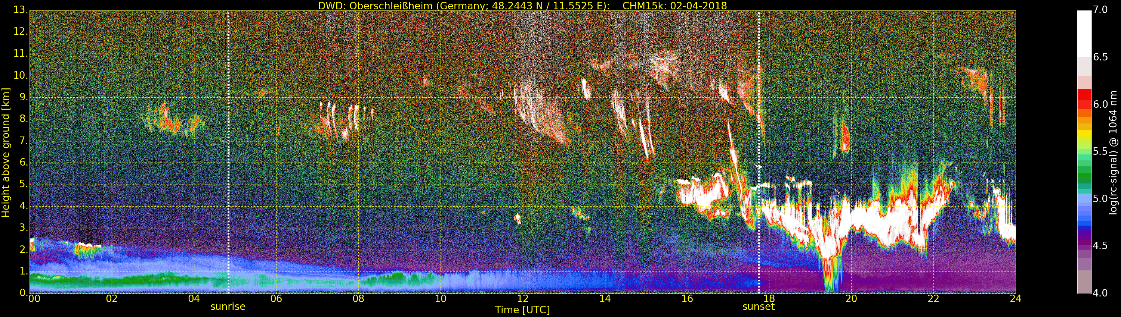Screen dimensions: 1121x317
Task: Click time axis tick '24'
Action: click(x=1016, y=298)
